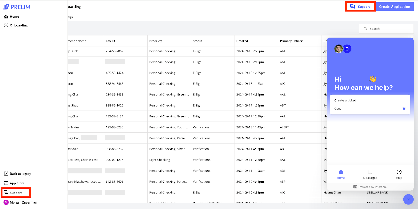The image size is (418, 209).
Task: Click Intercom logo icon in footer
Action: pos(355,187)
